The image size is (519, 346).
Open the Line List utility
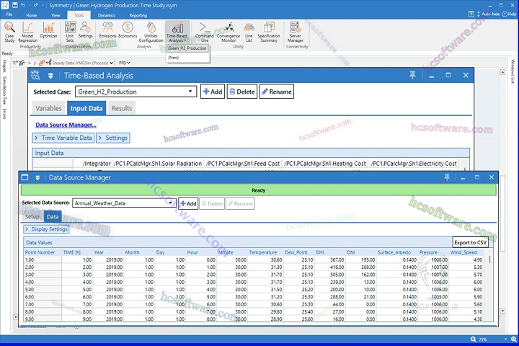click(x=249, y=32)
